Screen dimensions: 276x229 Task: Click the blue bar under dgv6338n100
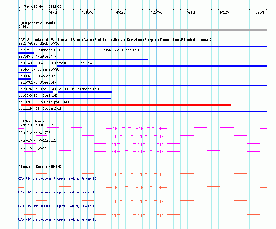(x=65, y=99)
